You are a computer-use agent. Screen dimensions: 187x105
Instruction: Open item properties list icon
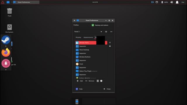[98, 81]
